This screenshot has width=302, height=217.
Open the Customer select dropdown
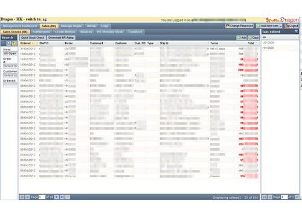[x=10, y=75]
